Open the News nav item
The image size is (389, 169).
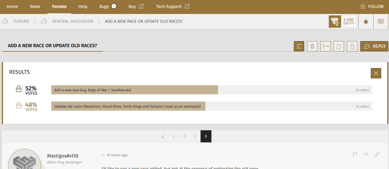click(x=35, y=6)
